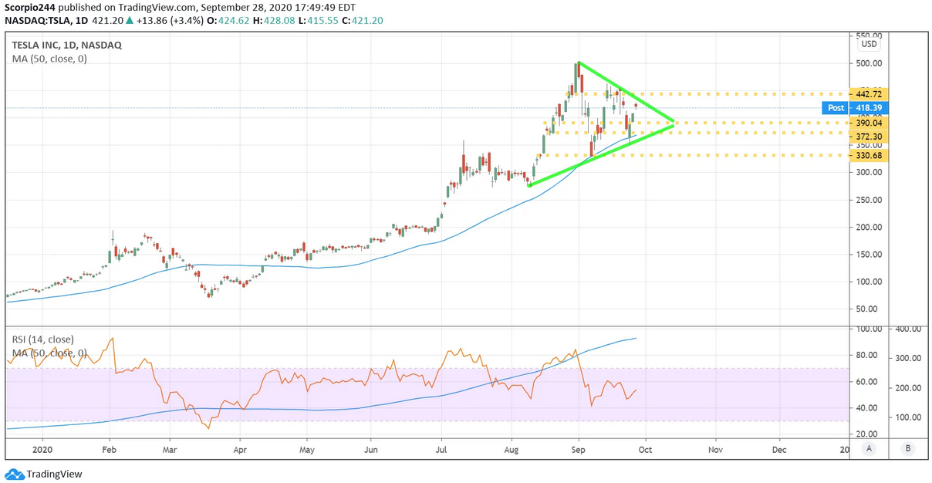This screenshot has width=932, height=483.
Task: Click 500.00 on the price axis
Action: pyautogui.click(x=868, y=63)
